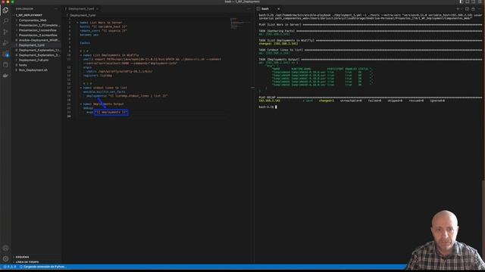The width and height of the screenshot is (485, 272).
Task: Open the Extensions view with blue badge
Action: tap(5, 54)
